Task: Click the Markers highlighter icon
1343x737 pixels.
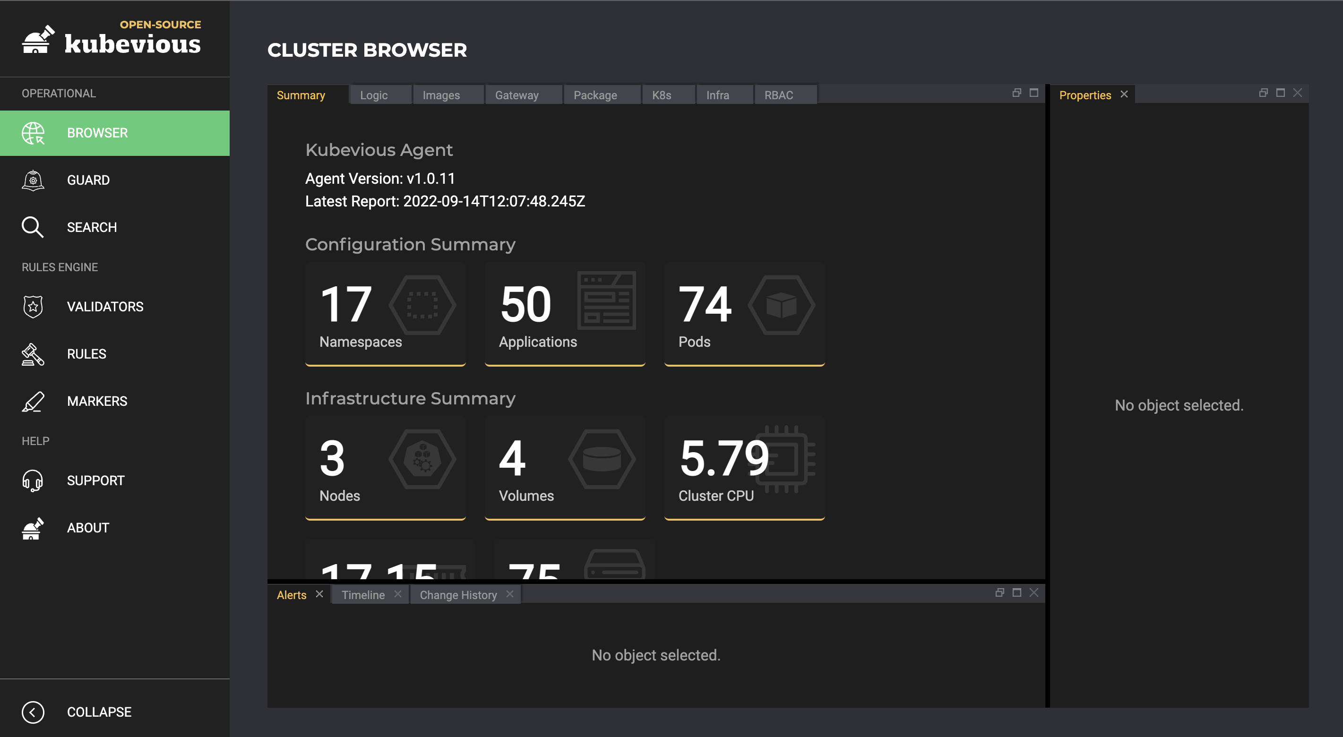Action: pyautogui.click(x=33, y=402)
